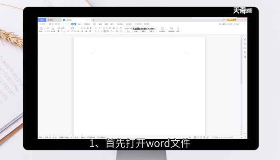Screen dimensions: 280x160
Task: Select the Format Painter tool
Action: pyautogui.click(x=53, y=29)
